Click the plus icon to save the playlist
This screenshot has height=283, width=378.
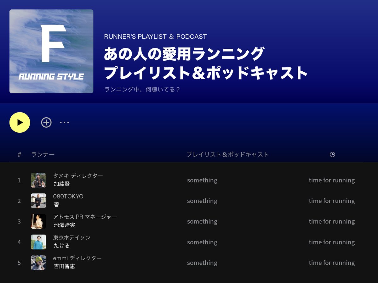point(46,122)
